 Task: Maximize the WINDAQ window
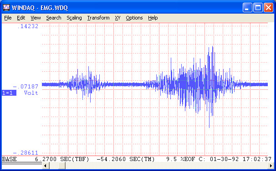258,8
